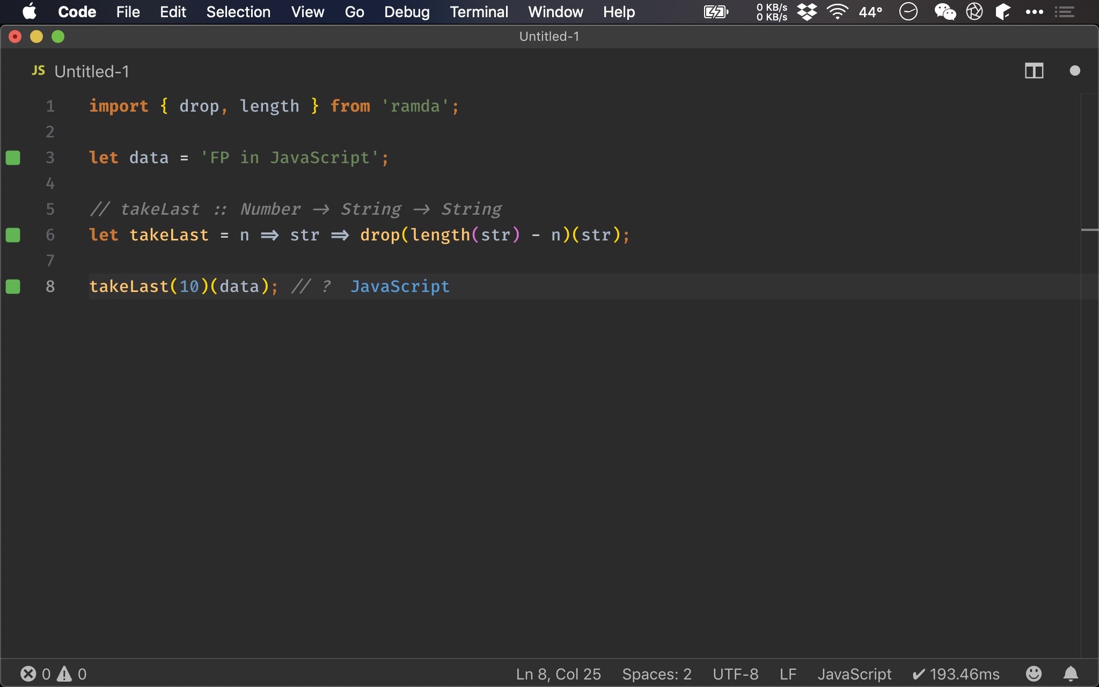The height and width of the screenshot is (687, 1099).
Task: Click the split editor icon
Action: (x=1034, y=71)
